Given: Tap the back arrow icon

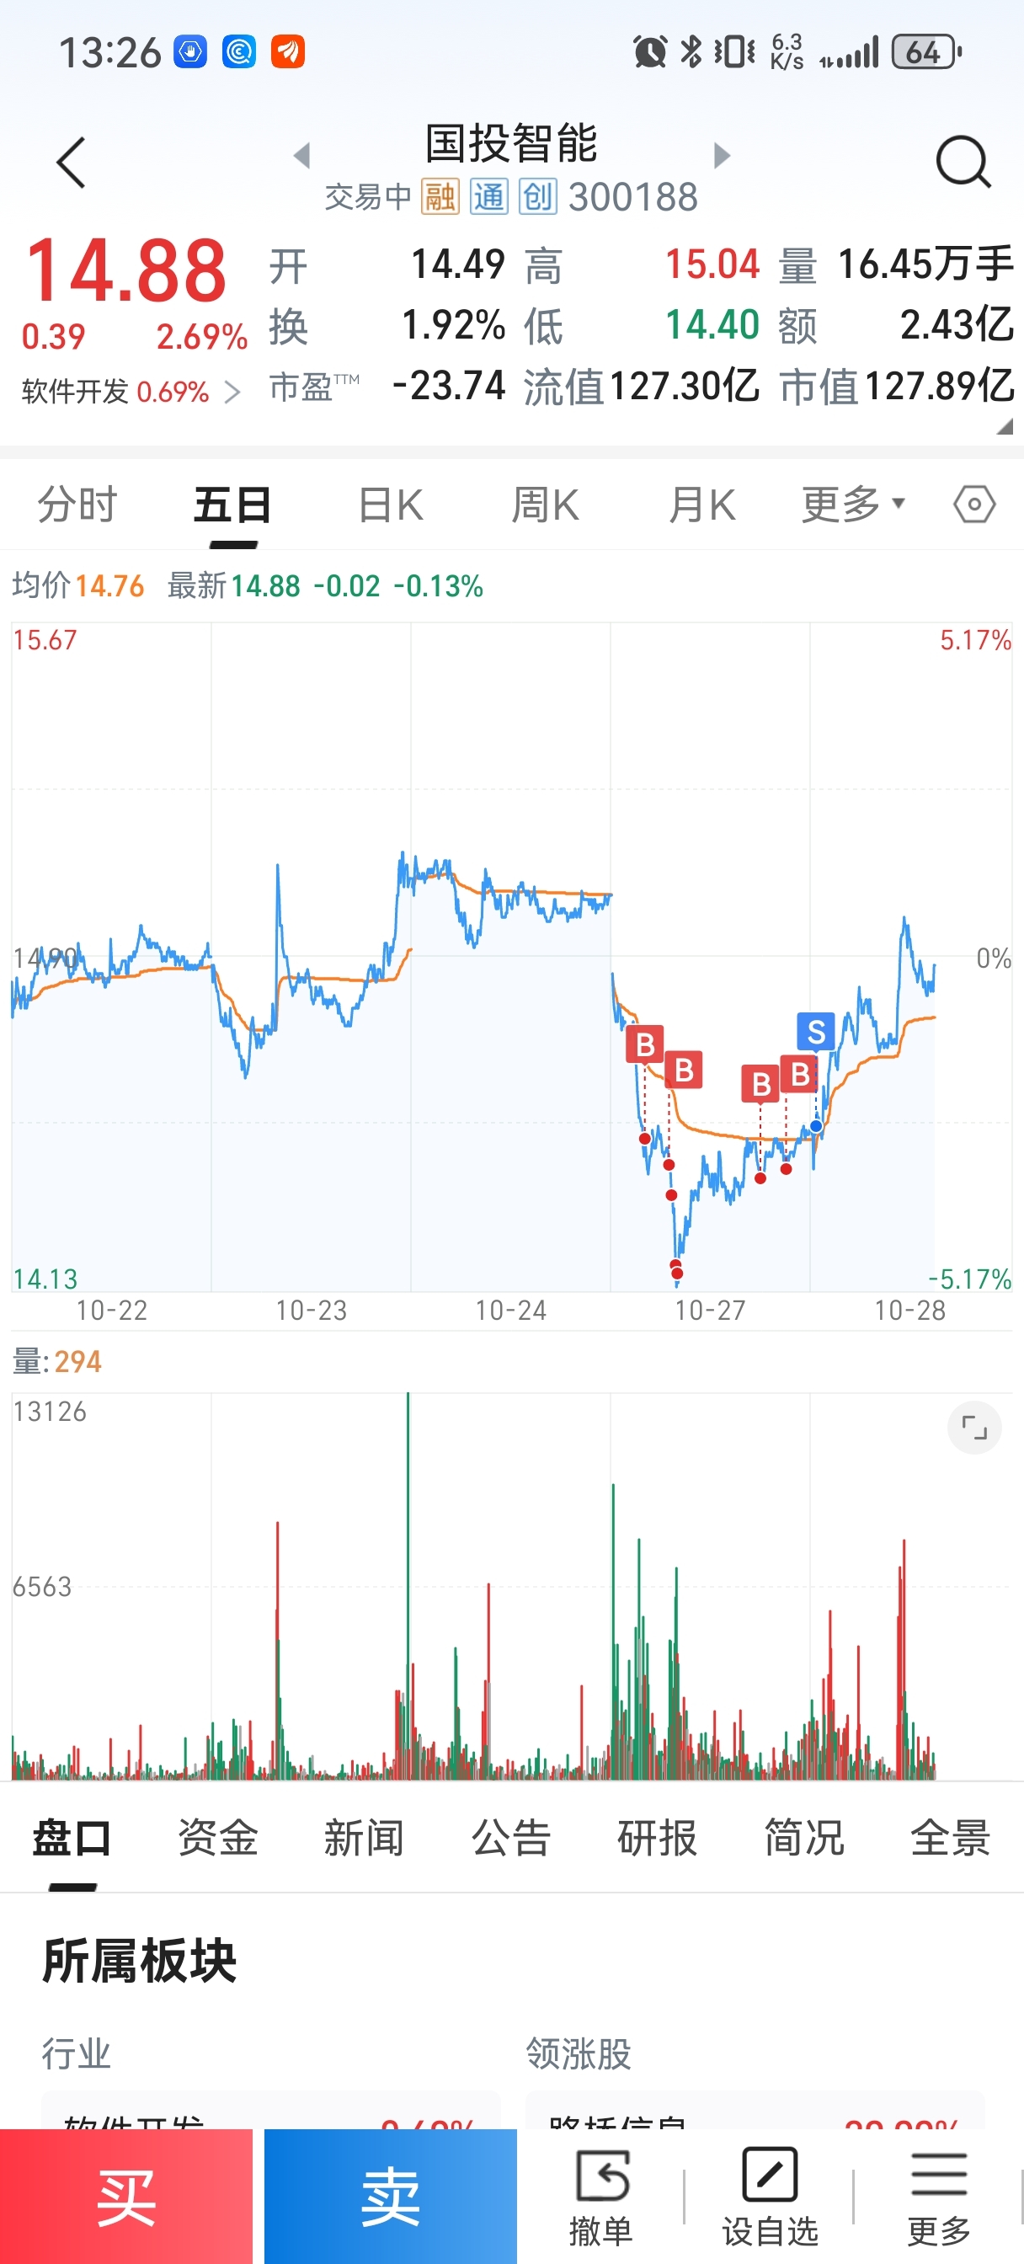Looking at the screenshot, I should (72, 163).
